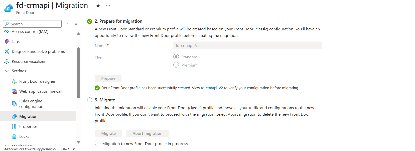Collapse the Settings section
Image resolution: width=415 pixels, height=151 pixels.
7,71
